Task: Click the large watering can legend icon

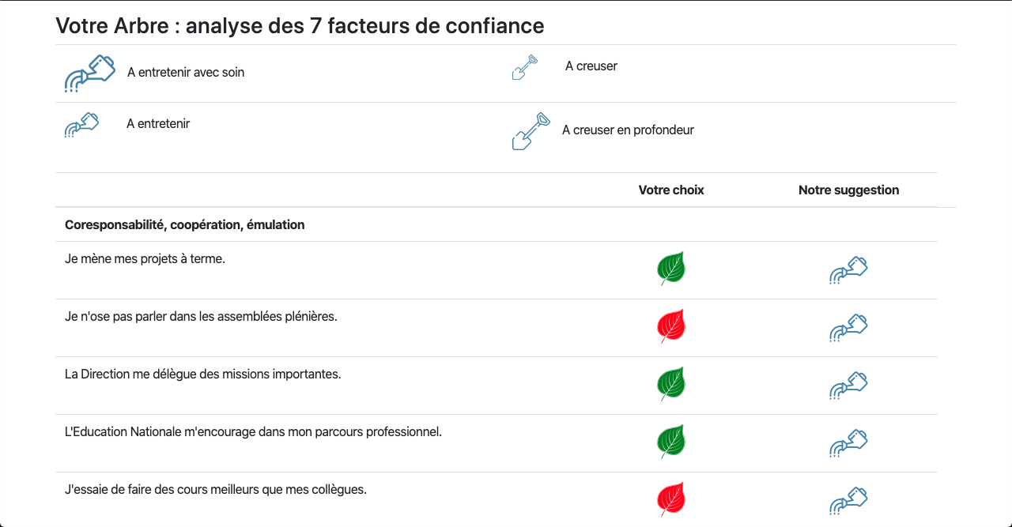Action: (89, 73)
